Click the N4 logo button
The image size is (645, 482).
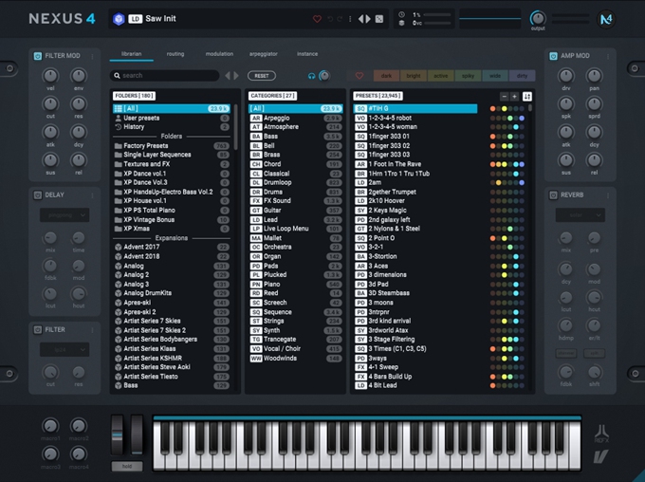coord(606,19)
